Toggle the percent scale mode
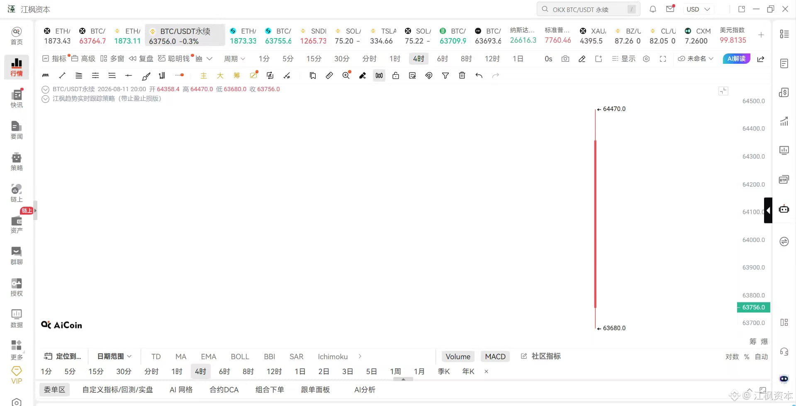The height and width of the screenshot is (406, 796). pyautogui.click(x=747, y=357)
